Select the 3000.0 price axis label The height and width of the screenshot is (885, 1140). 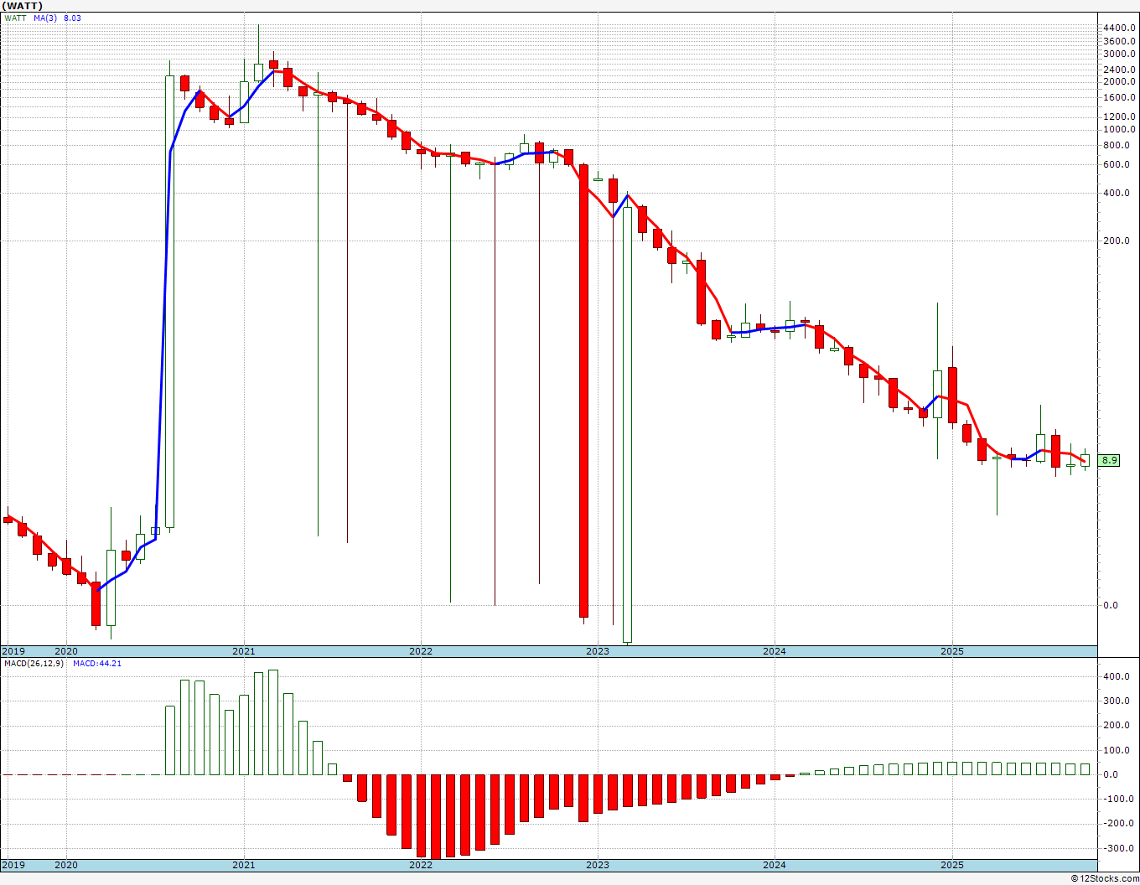point(1120,53)
